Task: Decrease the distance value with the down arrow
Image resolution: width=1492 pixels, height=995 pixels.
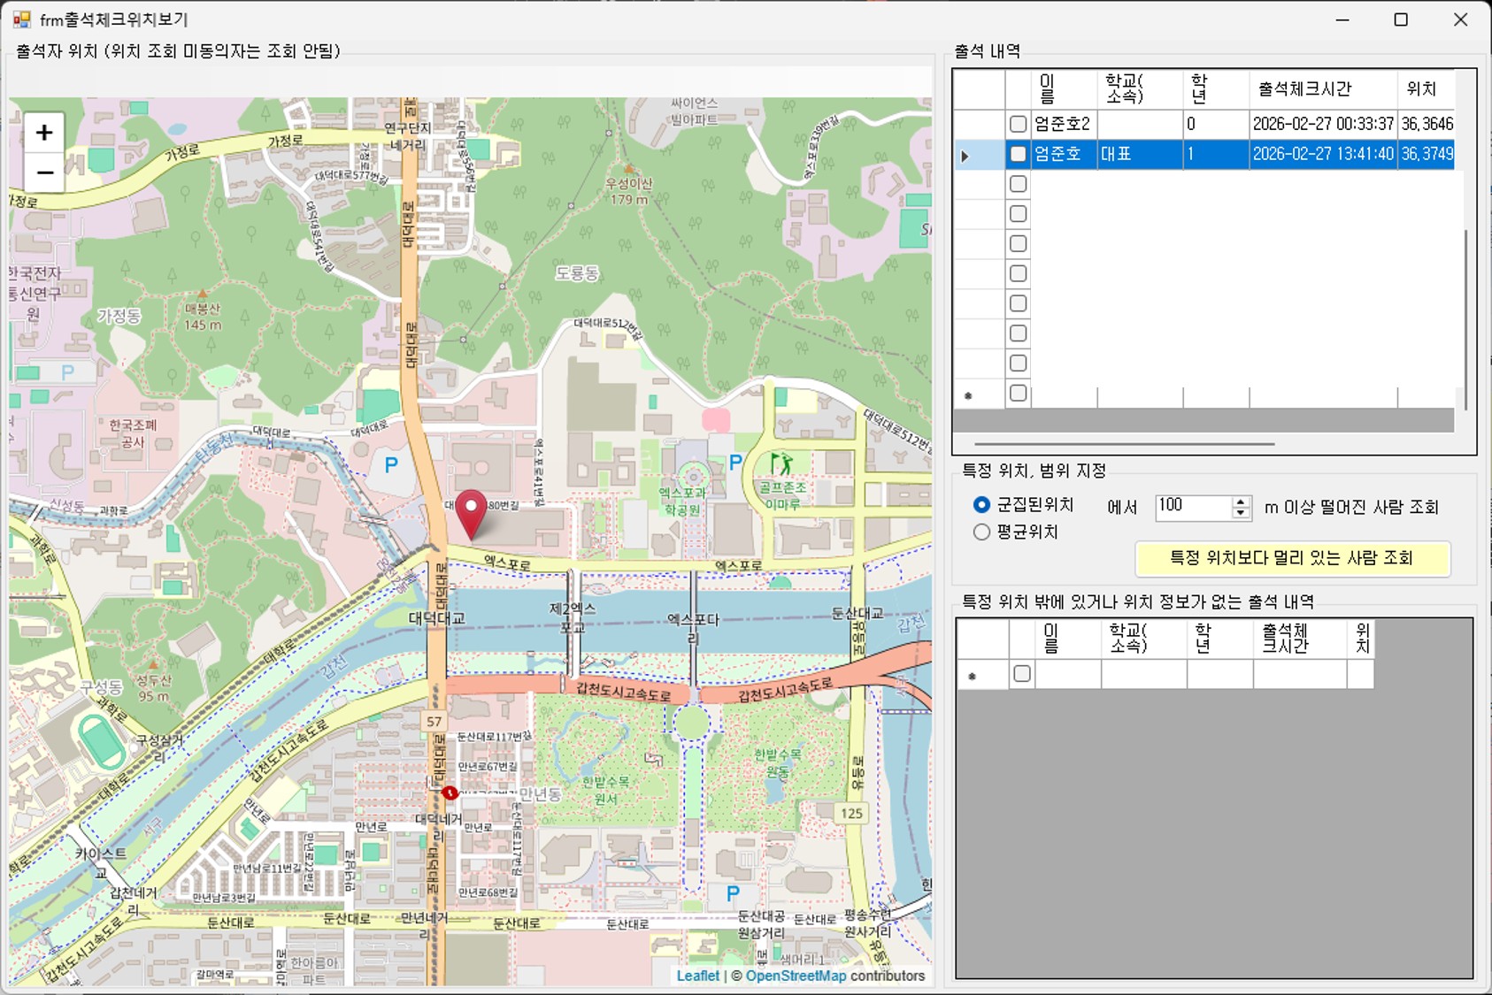Action: [1241, 513]
